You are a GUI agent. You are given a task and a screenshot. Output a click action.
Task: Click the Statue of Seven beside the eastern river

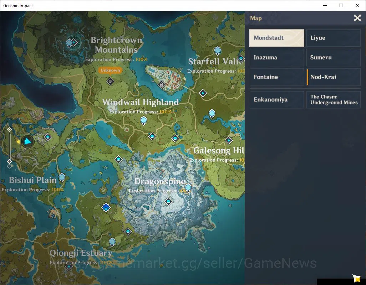pyautogui.click(x=212, y=114)
